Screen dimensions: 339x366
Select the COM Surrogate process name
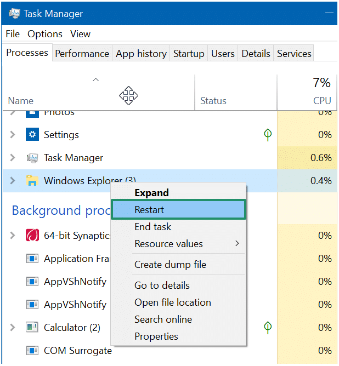[x=78, y=351]
